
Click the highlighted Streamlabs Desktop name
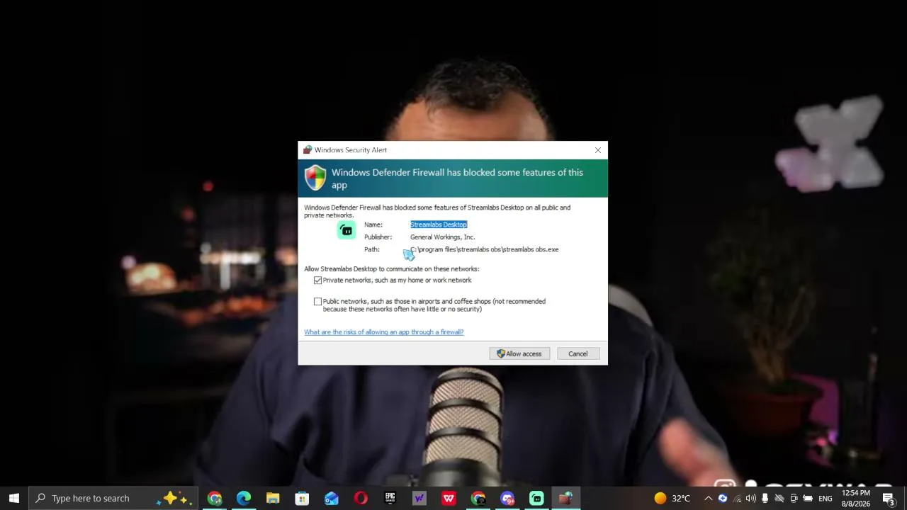(439, 225)
